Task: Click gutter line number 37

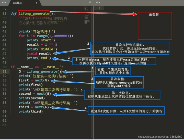Action: [4, 9]
